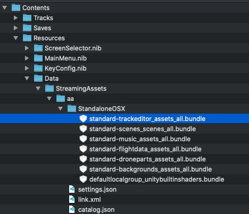Select the Saves folder name
249x214 pixels.
43,28
